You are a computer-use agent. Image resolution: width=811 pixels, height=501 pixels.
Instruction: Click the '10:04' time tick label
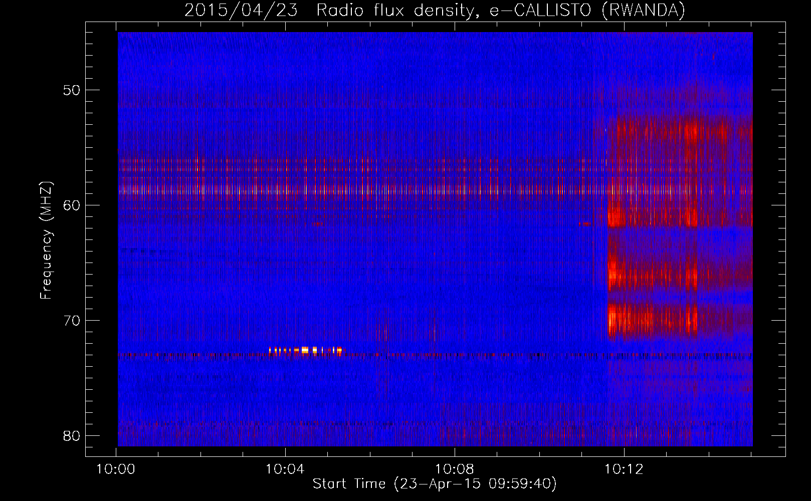click(x=285, y=469)
